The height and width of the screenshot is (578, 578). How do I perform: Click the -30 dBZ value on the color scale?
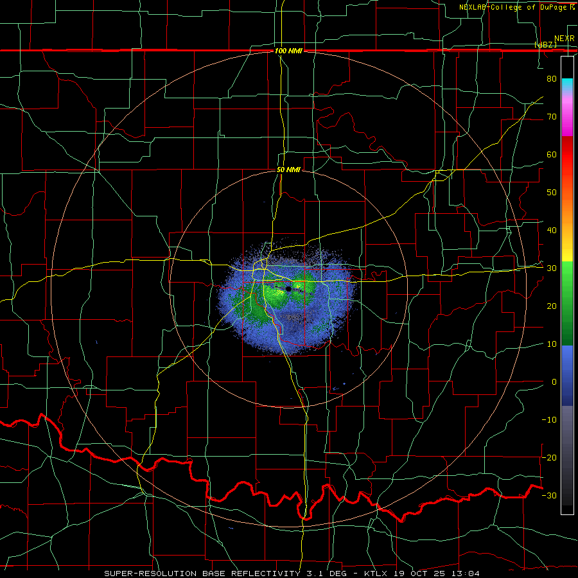pyautogui.click(x=549, y=495)
